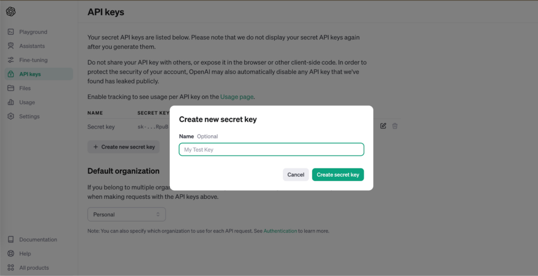Open the Personal organization dropdown
The image size is (538, 276).
127,214
